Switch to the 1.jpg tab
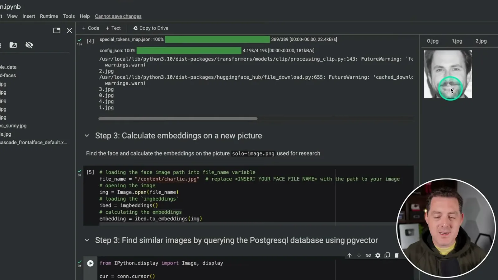The image size is (498, 280). pyautogui.click(x=457, y=41)
